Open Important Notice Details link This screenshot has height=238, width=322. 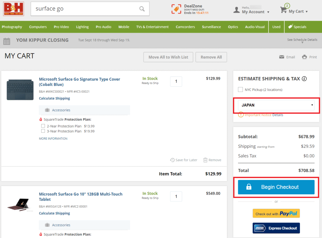278,115
